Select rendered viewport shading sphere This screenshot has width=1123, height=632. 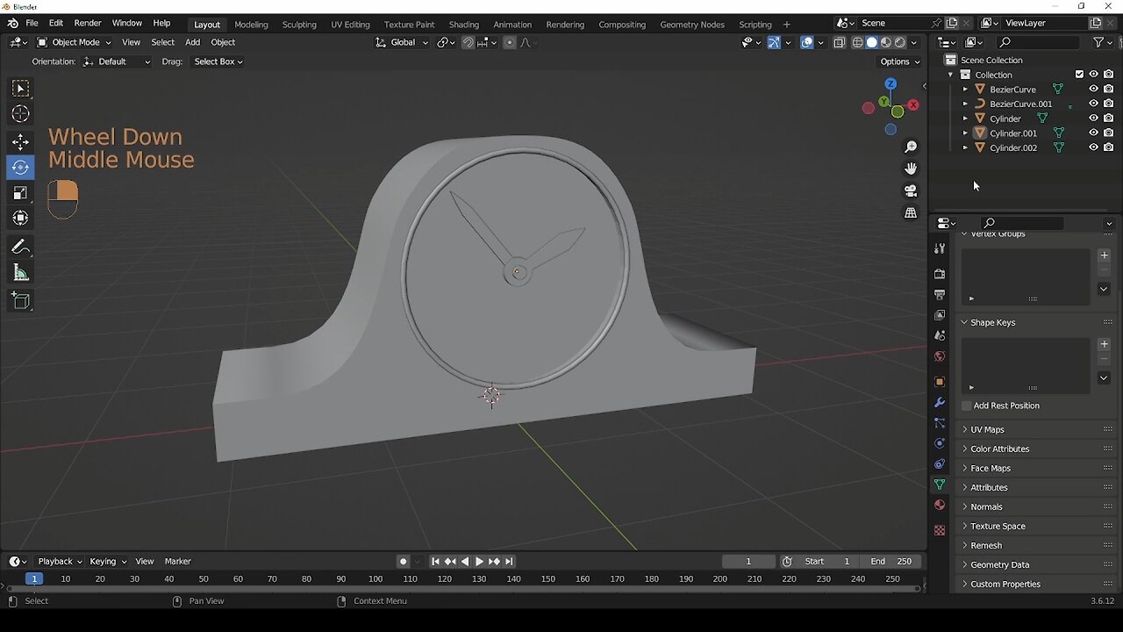[899, 42]
